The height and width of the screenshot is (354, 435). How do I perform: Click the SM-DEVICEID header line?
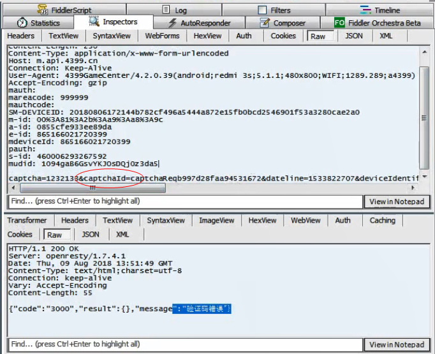(x=184, y=112)
